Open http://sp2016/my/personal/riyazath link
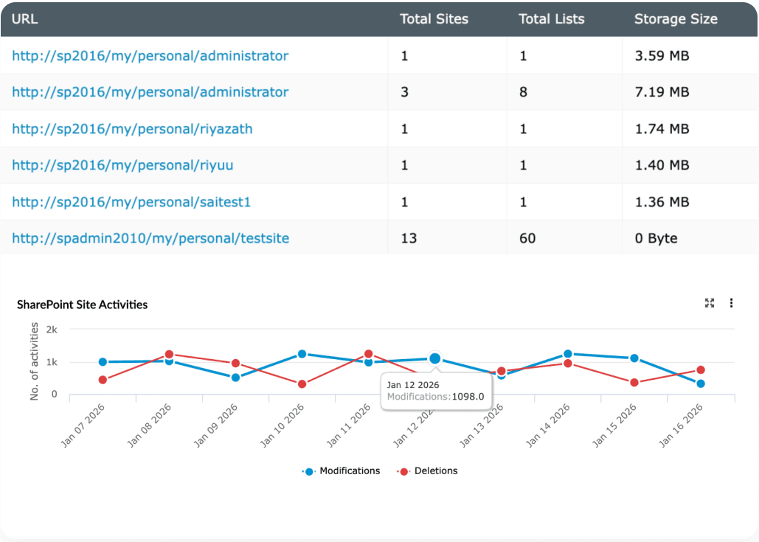 click(x=131, y=128)
